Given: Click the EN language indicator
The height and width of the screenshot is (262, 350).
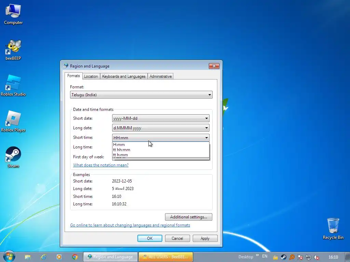Looking at the screenshot, I should pos(265,256).
